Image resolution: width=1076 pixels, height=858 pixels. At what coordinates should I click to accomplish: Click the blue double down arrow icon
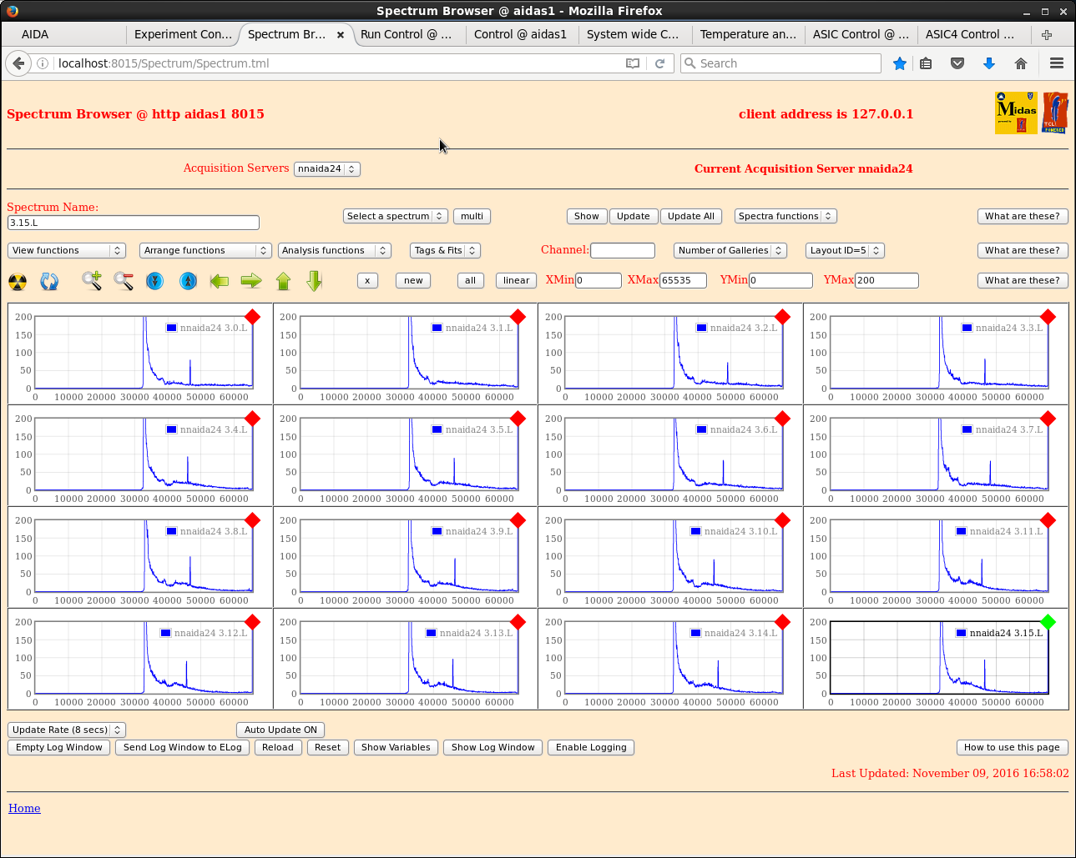pyautogui.click(x=155, y=281)
